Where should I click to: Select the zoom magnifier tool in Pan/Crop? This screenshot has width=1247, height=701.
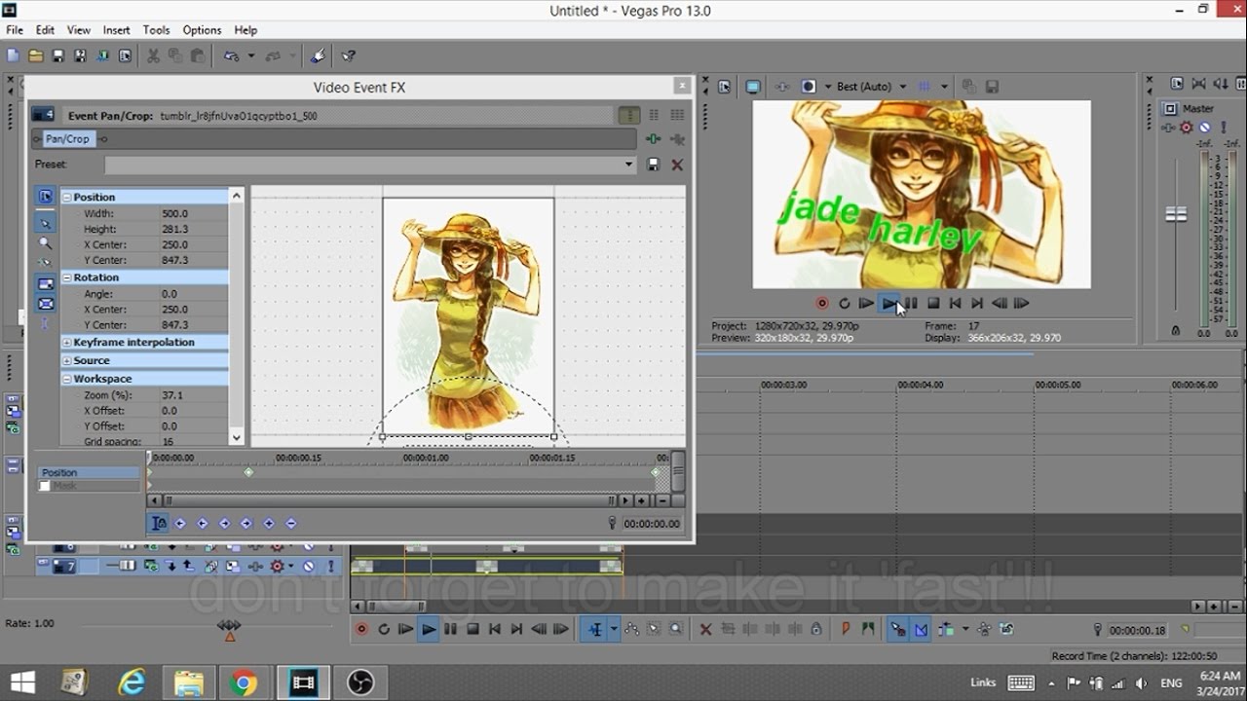point(45,243)
